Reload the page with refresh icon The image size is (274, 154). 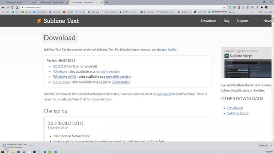pos(12,8)
